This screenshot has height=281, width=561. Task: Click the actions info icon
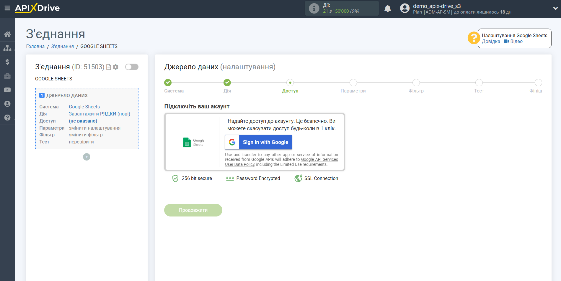point(314,8)
